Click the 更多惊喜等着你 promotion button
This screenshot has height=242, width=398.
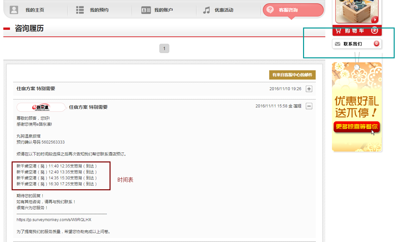click(x=357, y=126)
